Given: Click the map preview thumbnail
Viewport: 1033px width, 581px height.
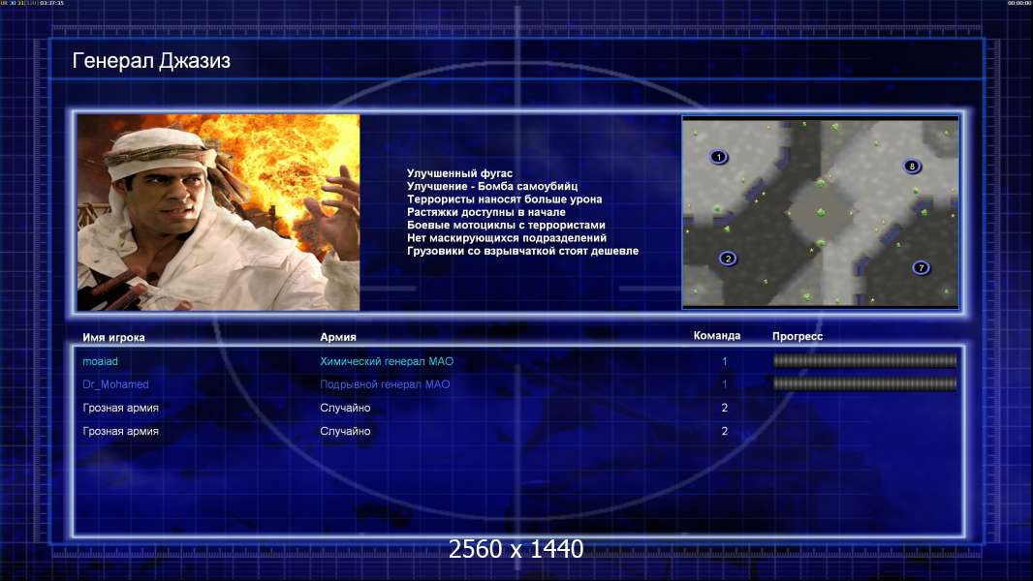Looking at the screenshot, I should click(820, 211).
